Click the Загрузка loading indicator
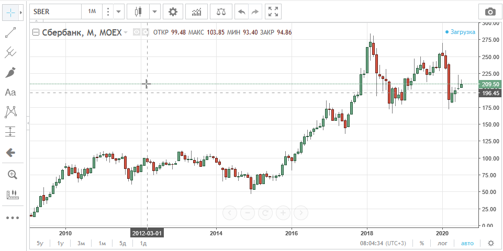503x251 pixels. pyautogui.click(x=460, y=32)
